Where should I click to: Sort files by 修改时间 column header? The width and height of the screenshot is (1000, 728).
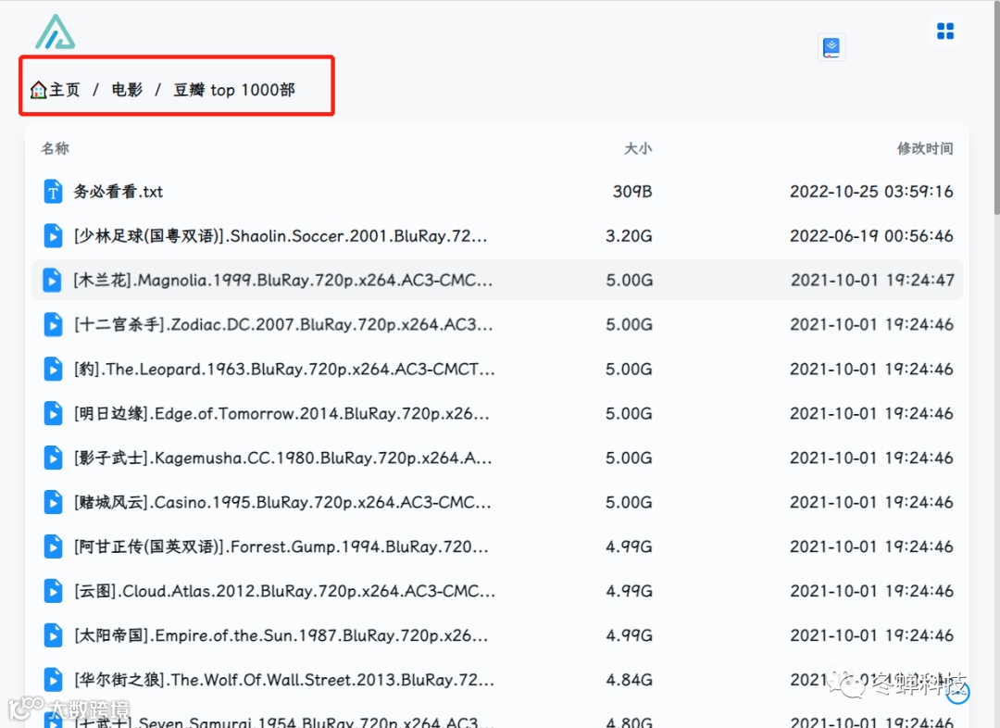(925, 149)
